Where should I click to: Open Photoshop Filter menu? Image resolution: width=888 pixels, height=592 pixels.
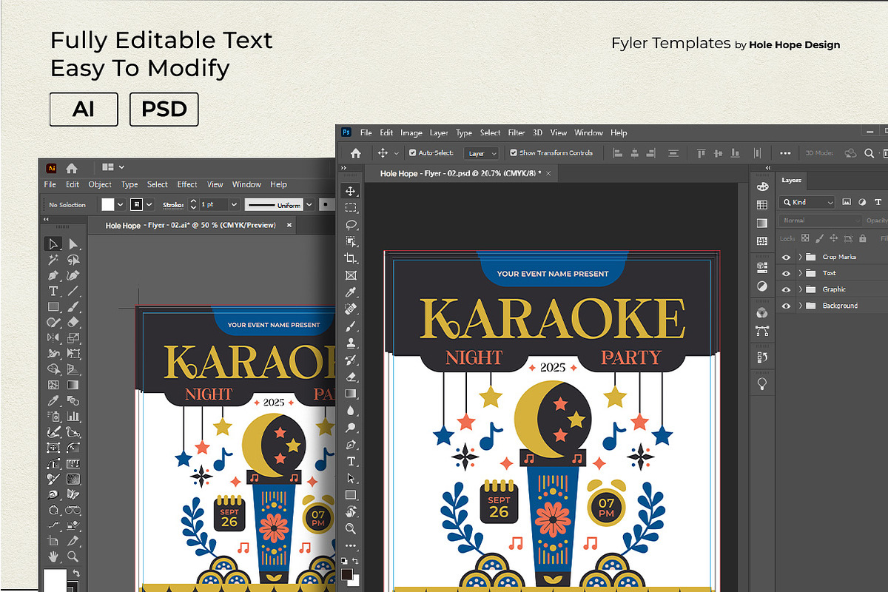click(x=517, y=133)
